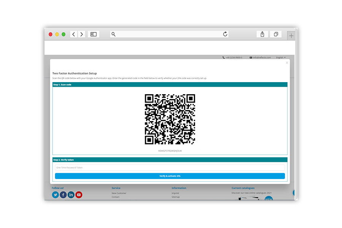Navigate forward with the right arrow
This screenshot has width=342, height=228.
(x=82, y=34)
